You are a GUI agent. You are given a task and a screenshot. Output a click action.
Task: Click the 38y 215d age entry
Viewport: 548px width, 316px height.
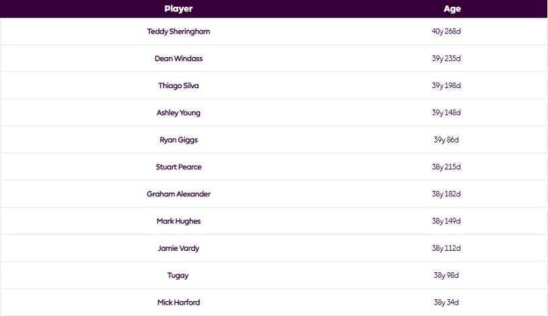tap(446, 167)
